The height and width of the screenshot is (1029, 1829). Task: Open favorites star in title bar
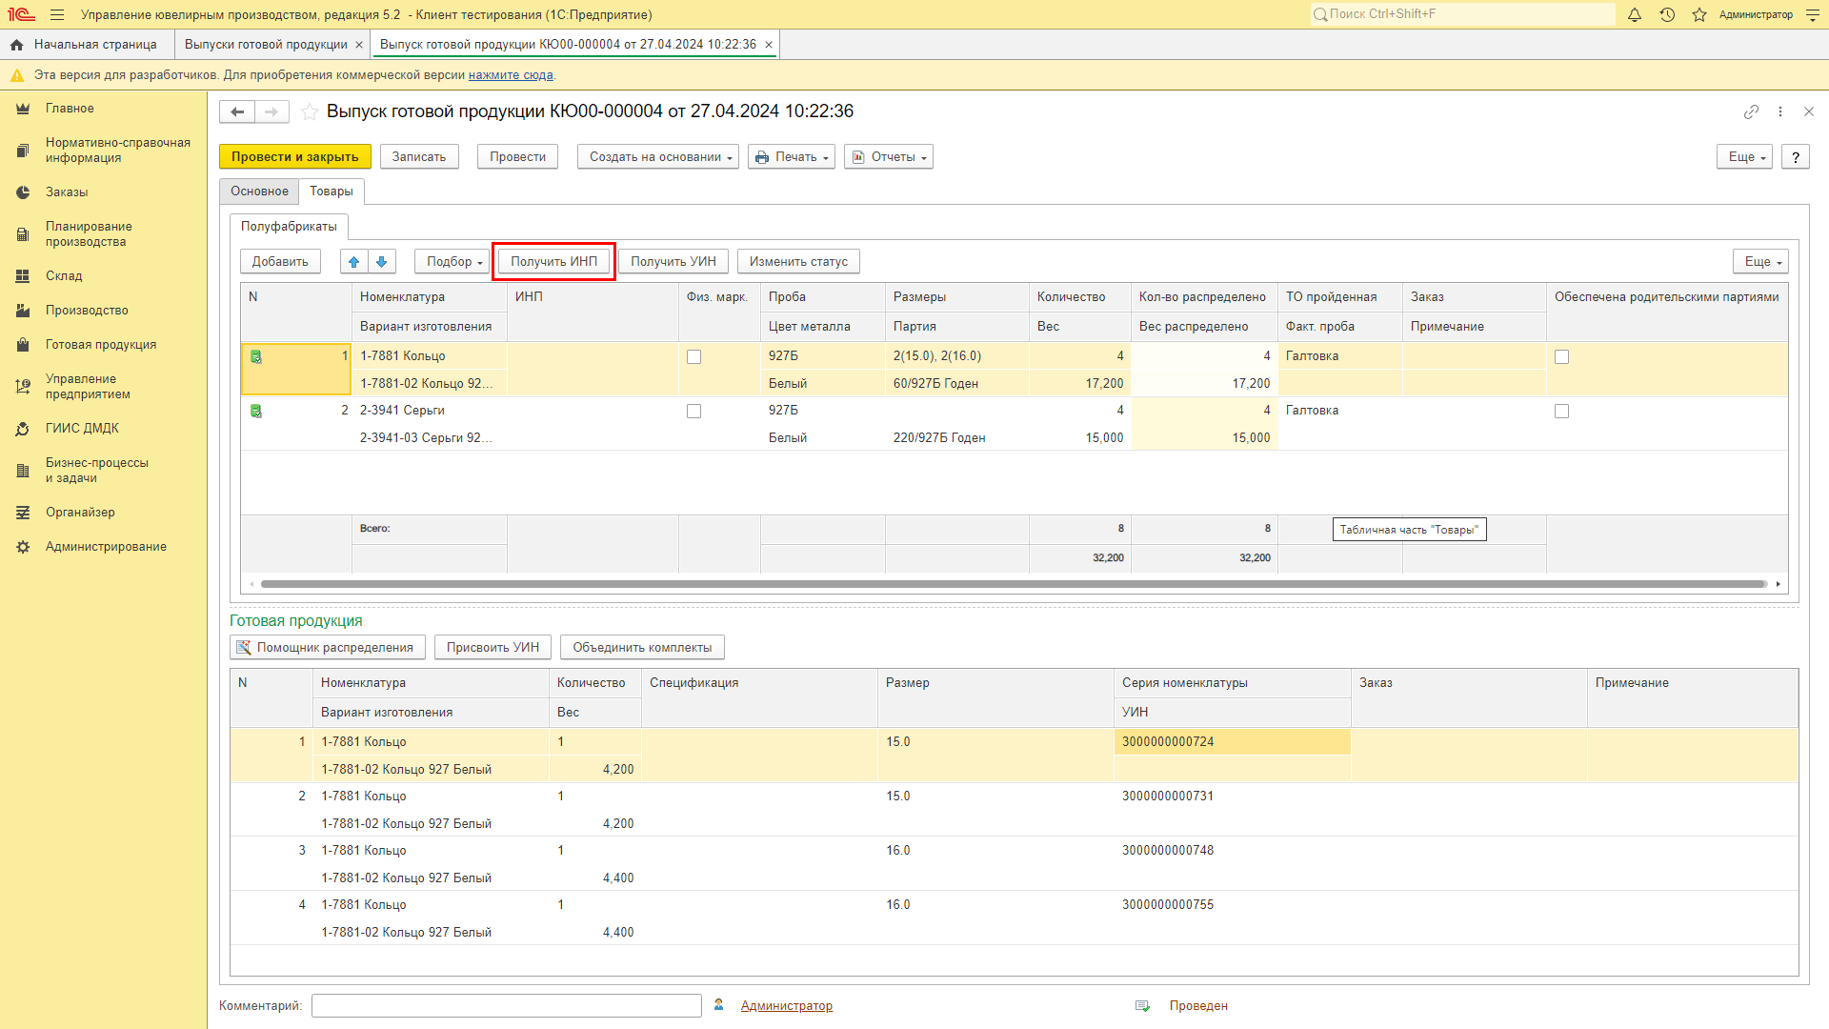click(1699, 14)
